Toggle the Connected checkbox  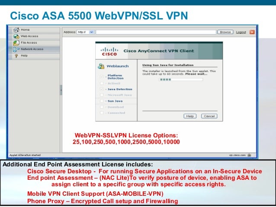pos(102,113)
